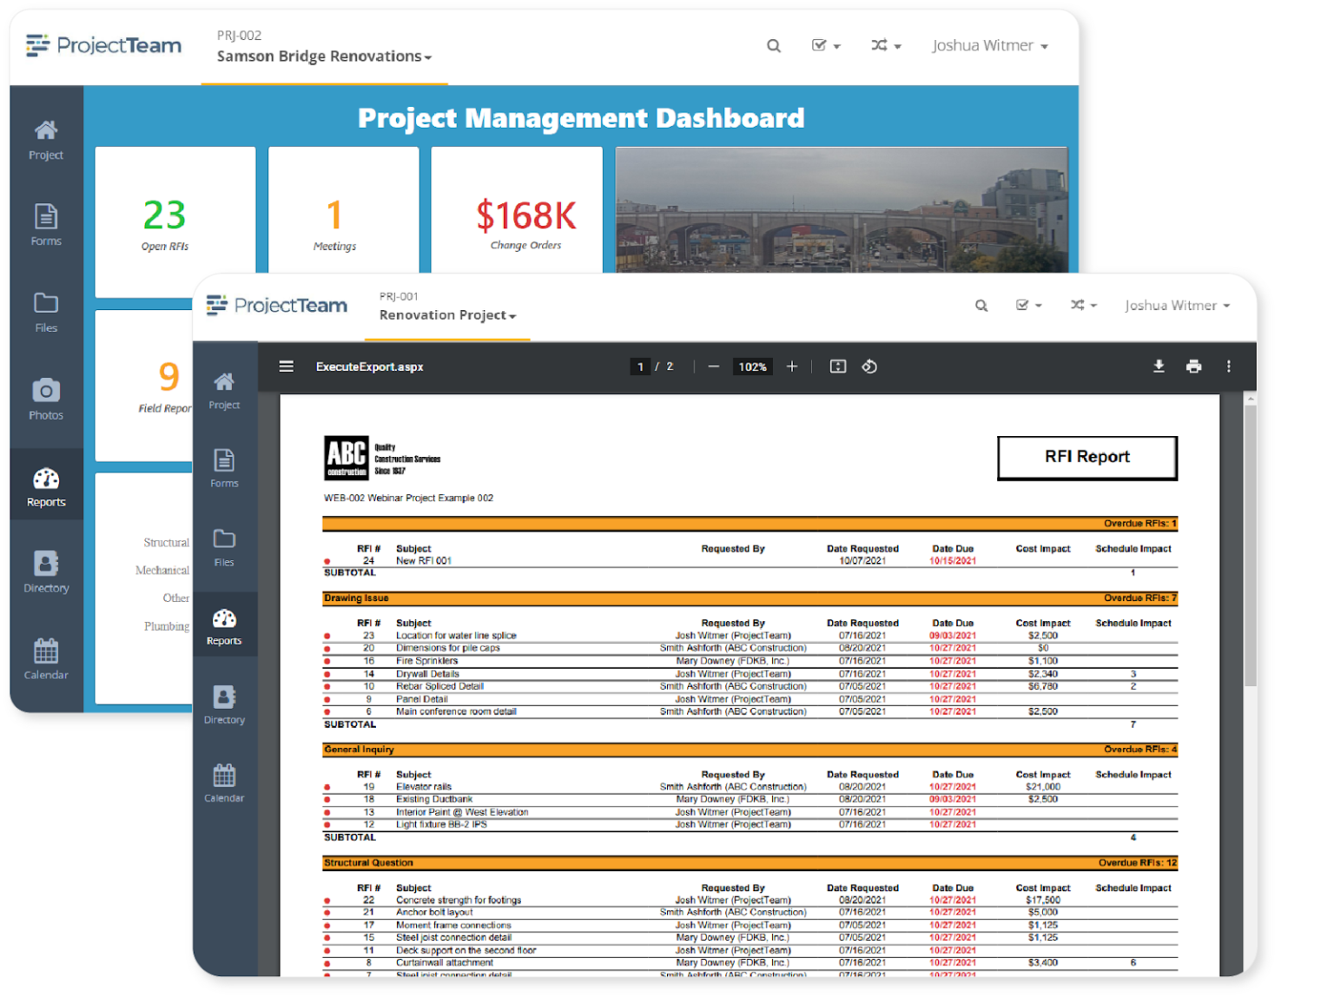Rotate the PDF page

[x=869, y=366]
